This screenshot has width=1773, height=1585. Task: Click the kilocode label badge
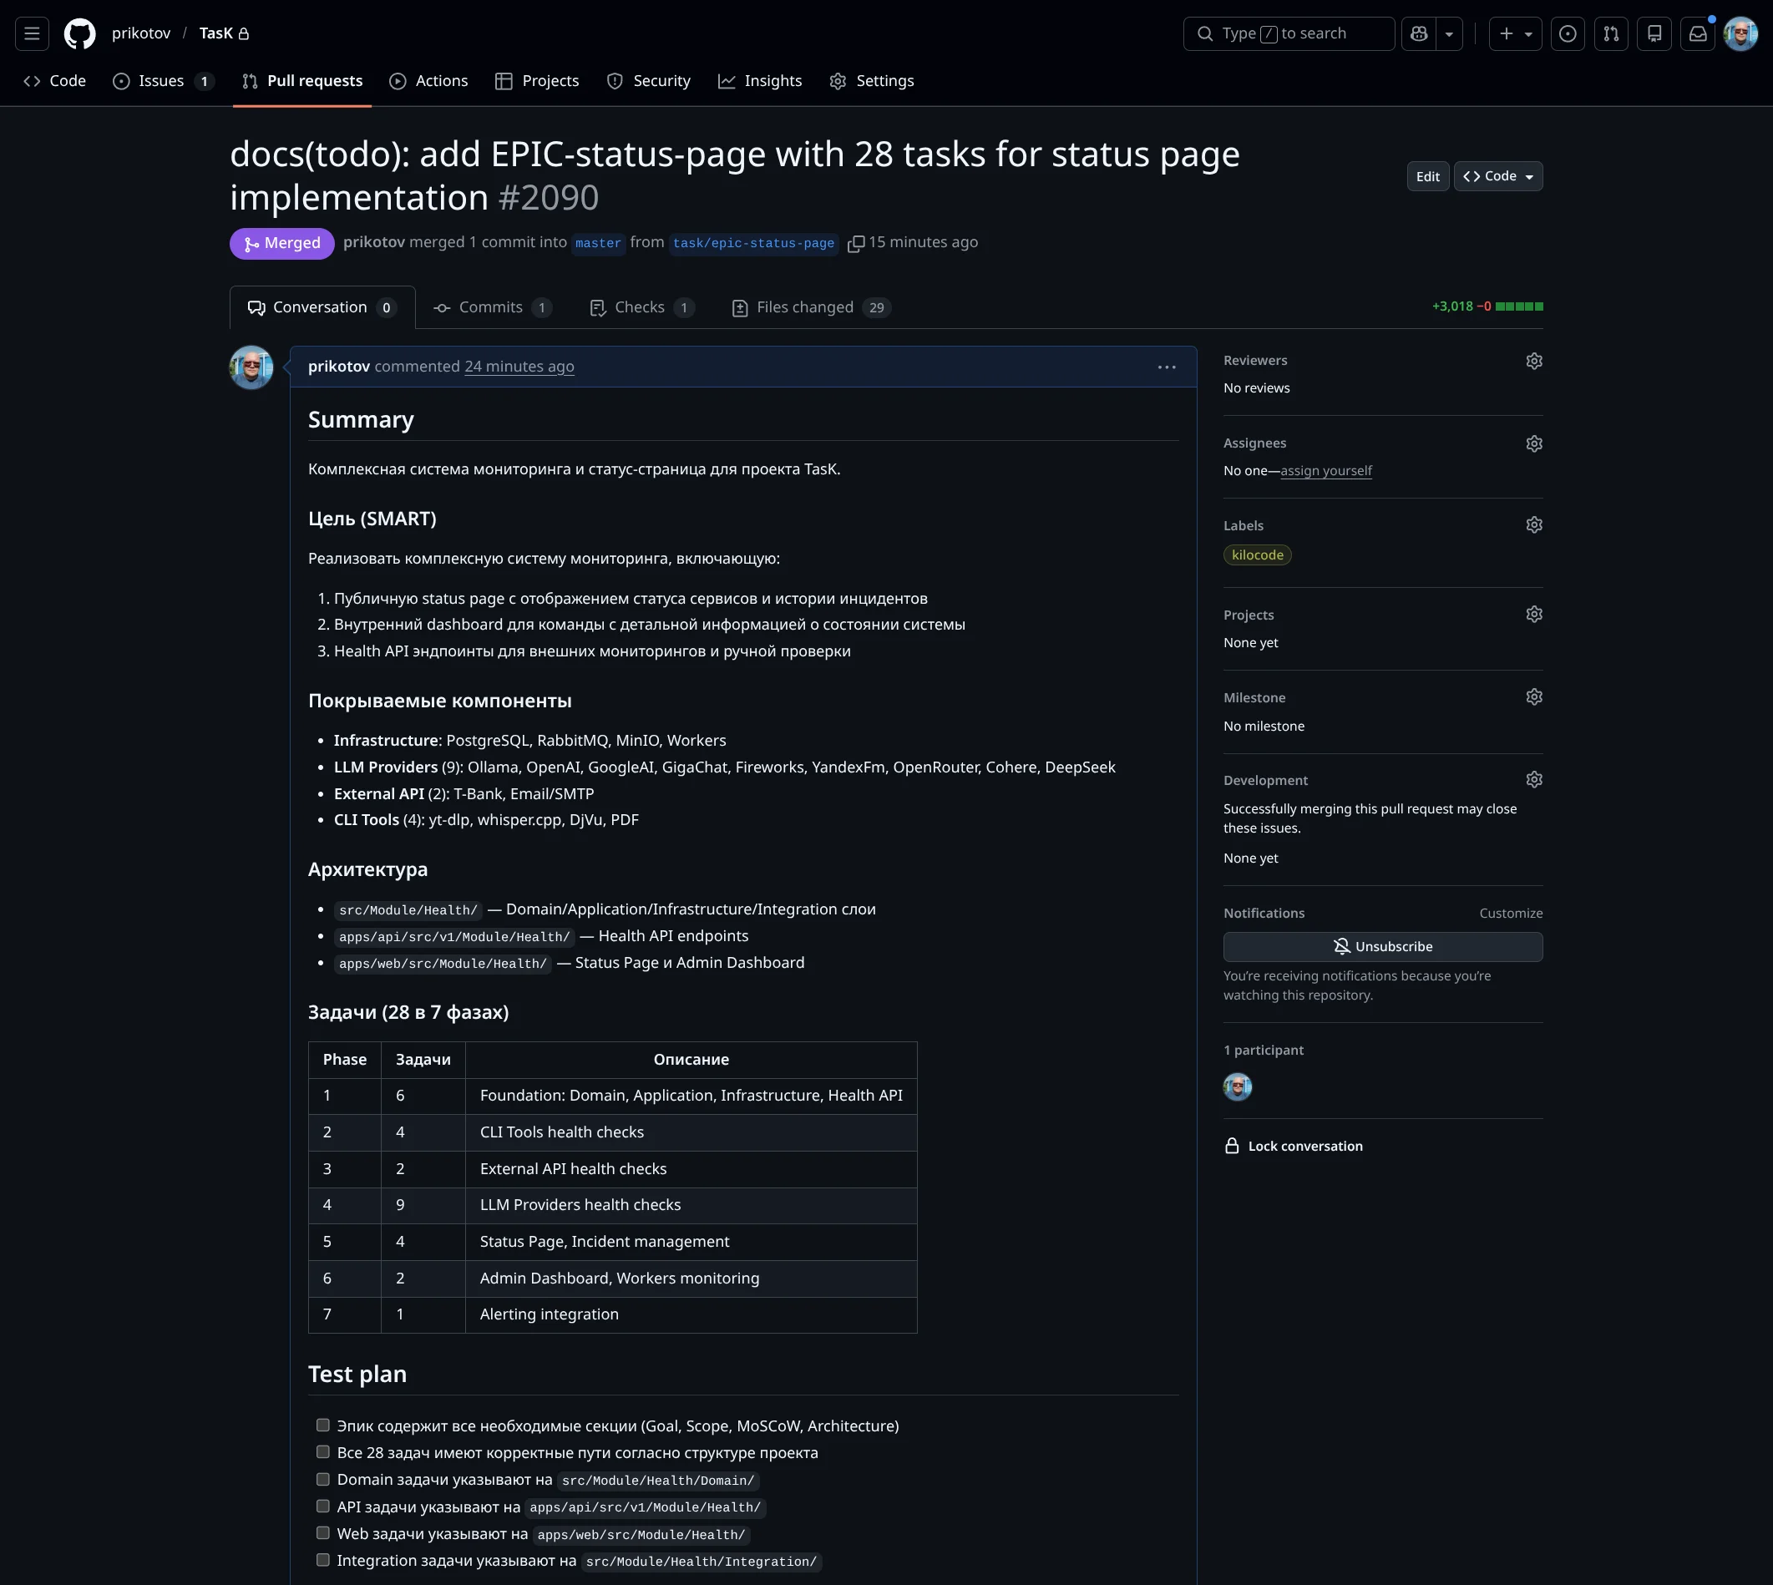coord(1257,554)
